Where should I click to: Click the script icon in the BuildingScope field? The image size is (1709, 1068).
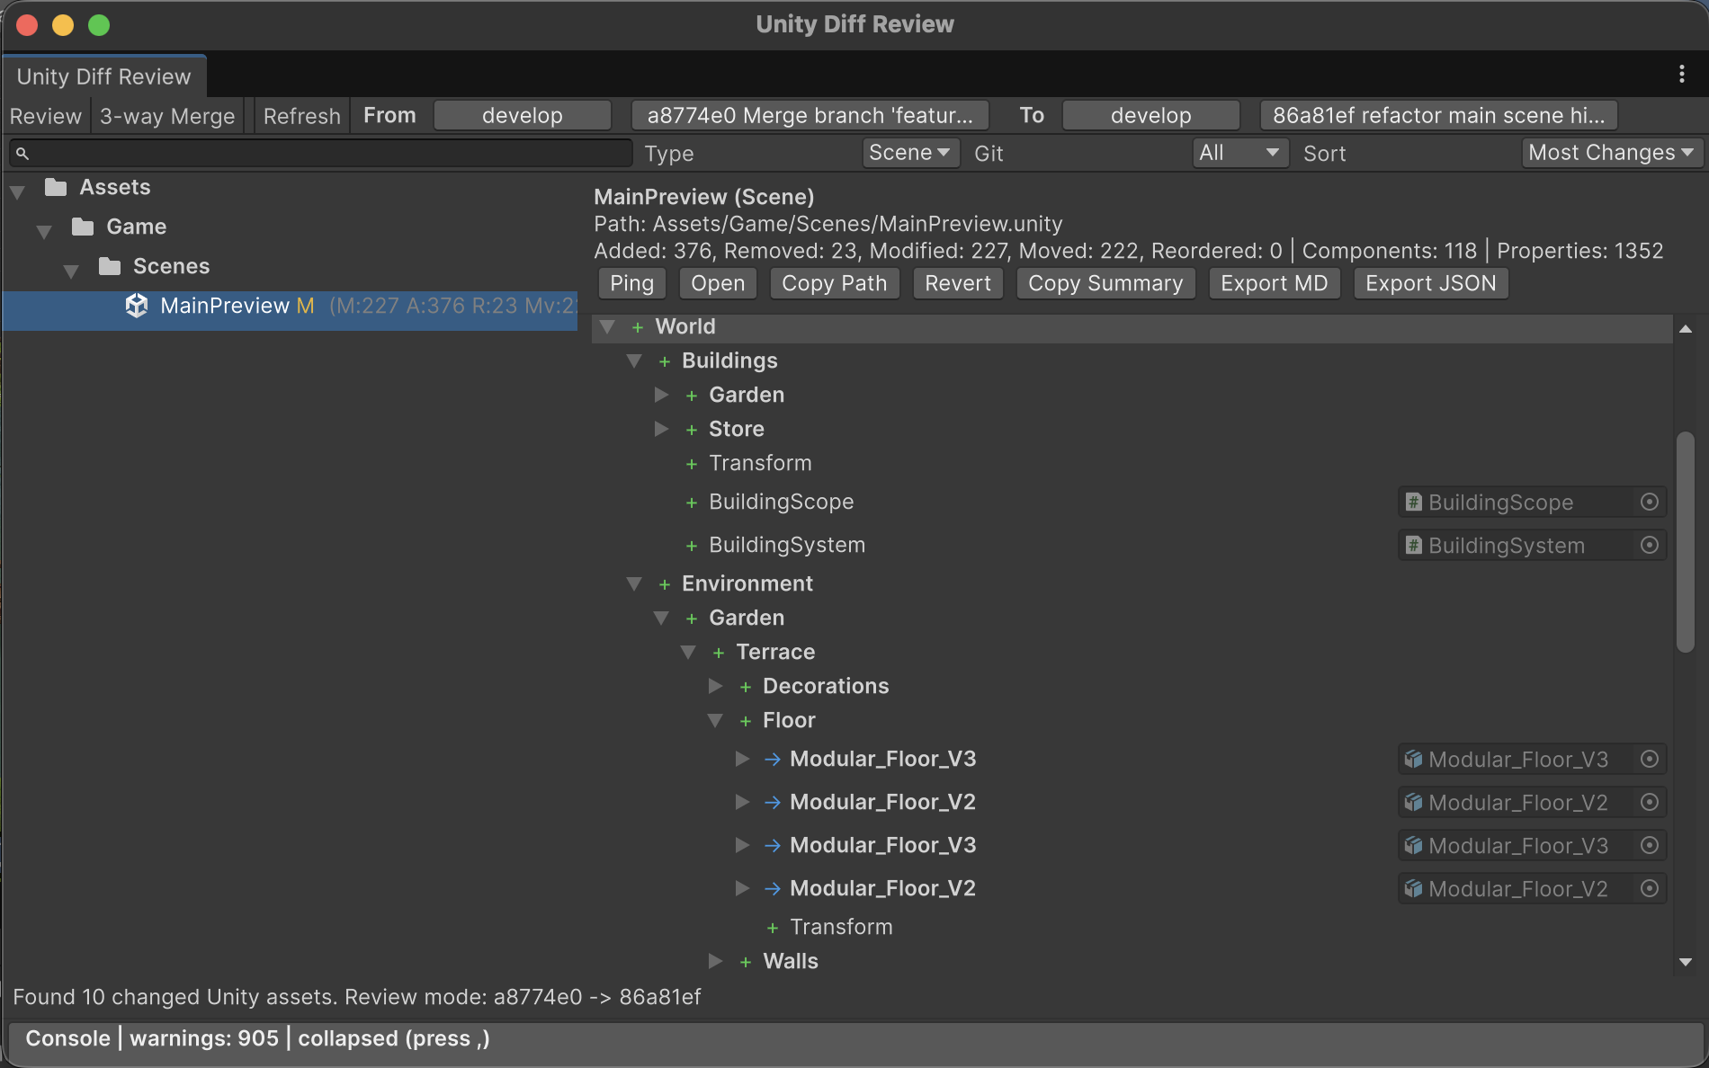click(1412, 502)
